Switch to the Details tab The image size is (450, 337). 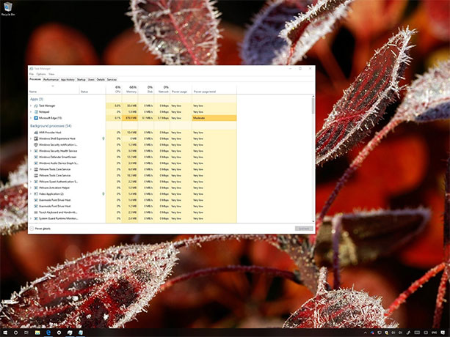(x=101, y=80)
